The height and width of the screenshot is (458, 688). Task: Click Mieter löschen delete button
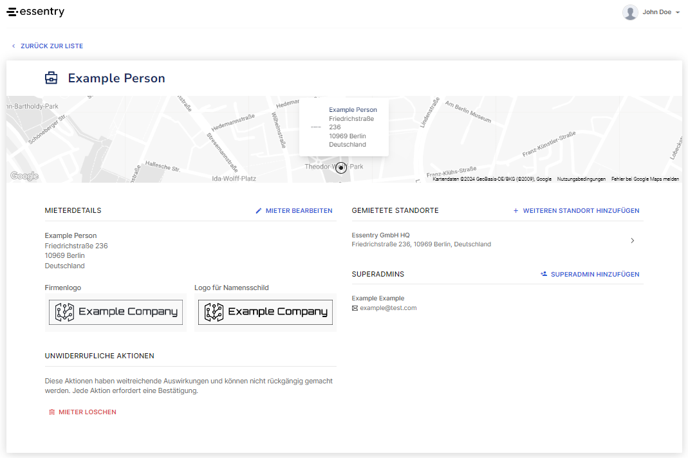coord(82,412)
